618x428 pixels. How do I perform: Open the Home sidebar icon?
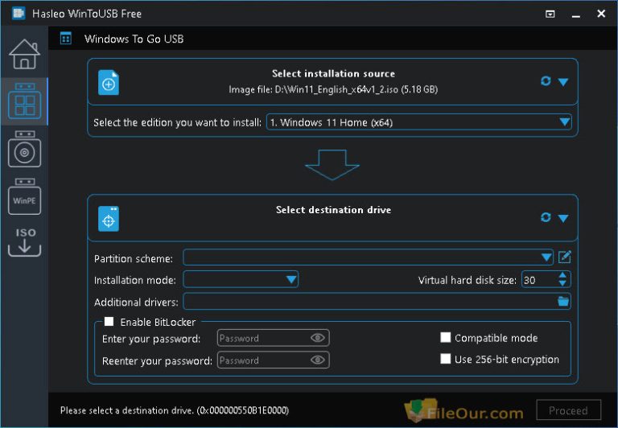click(24, 54)
